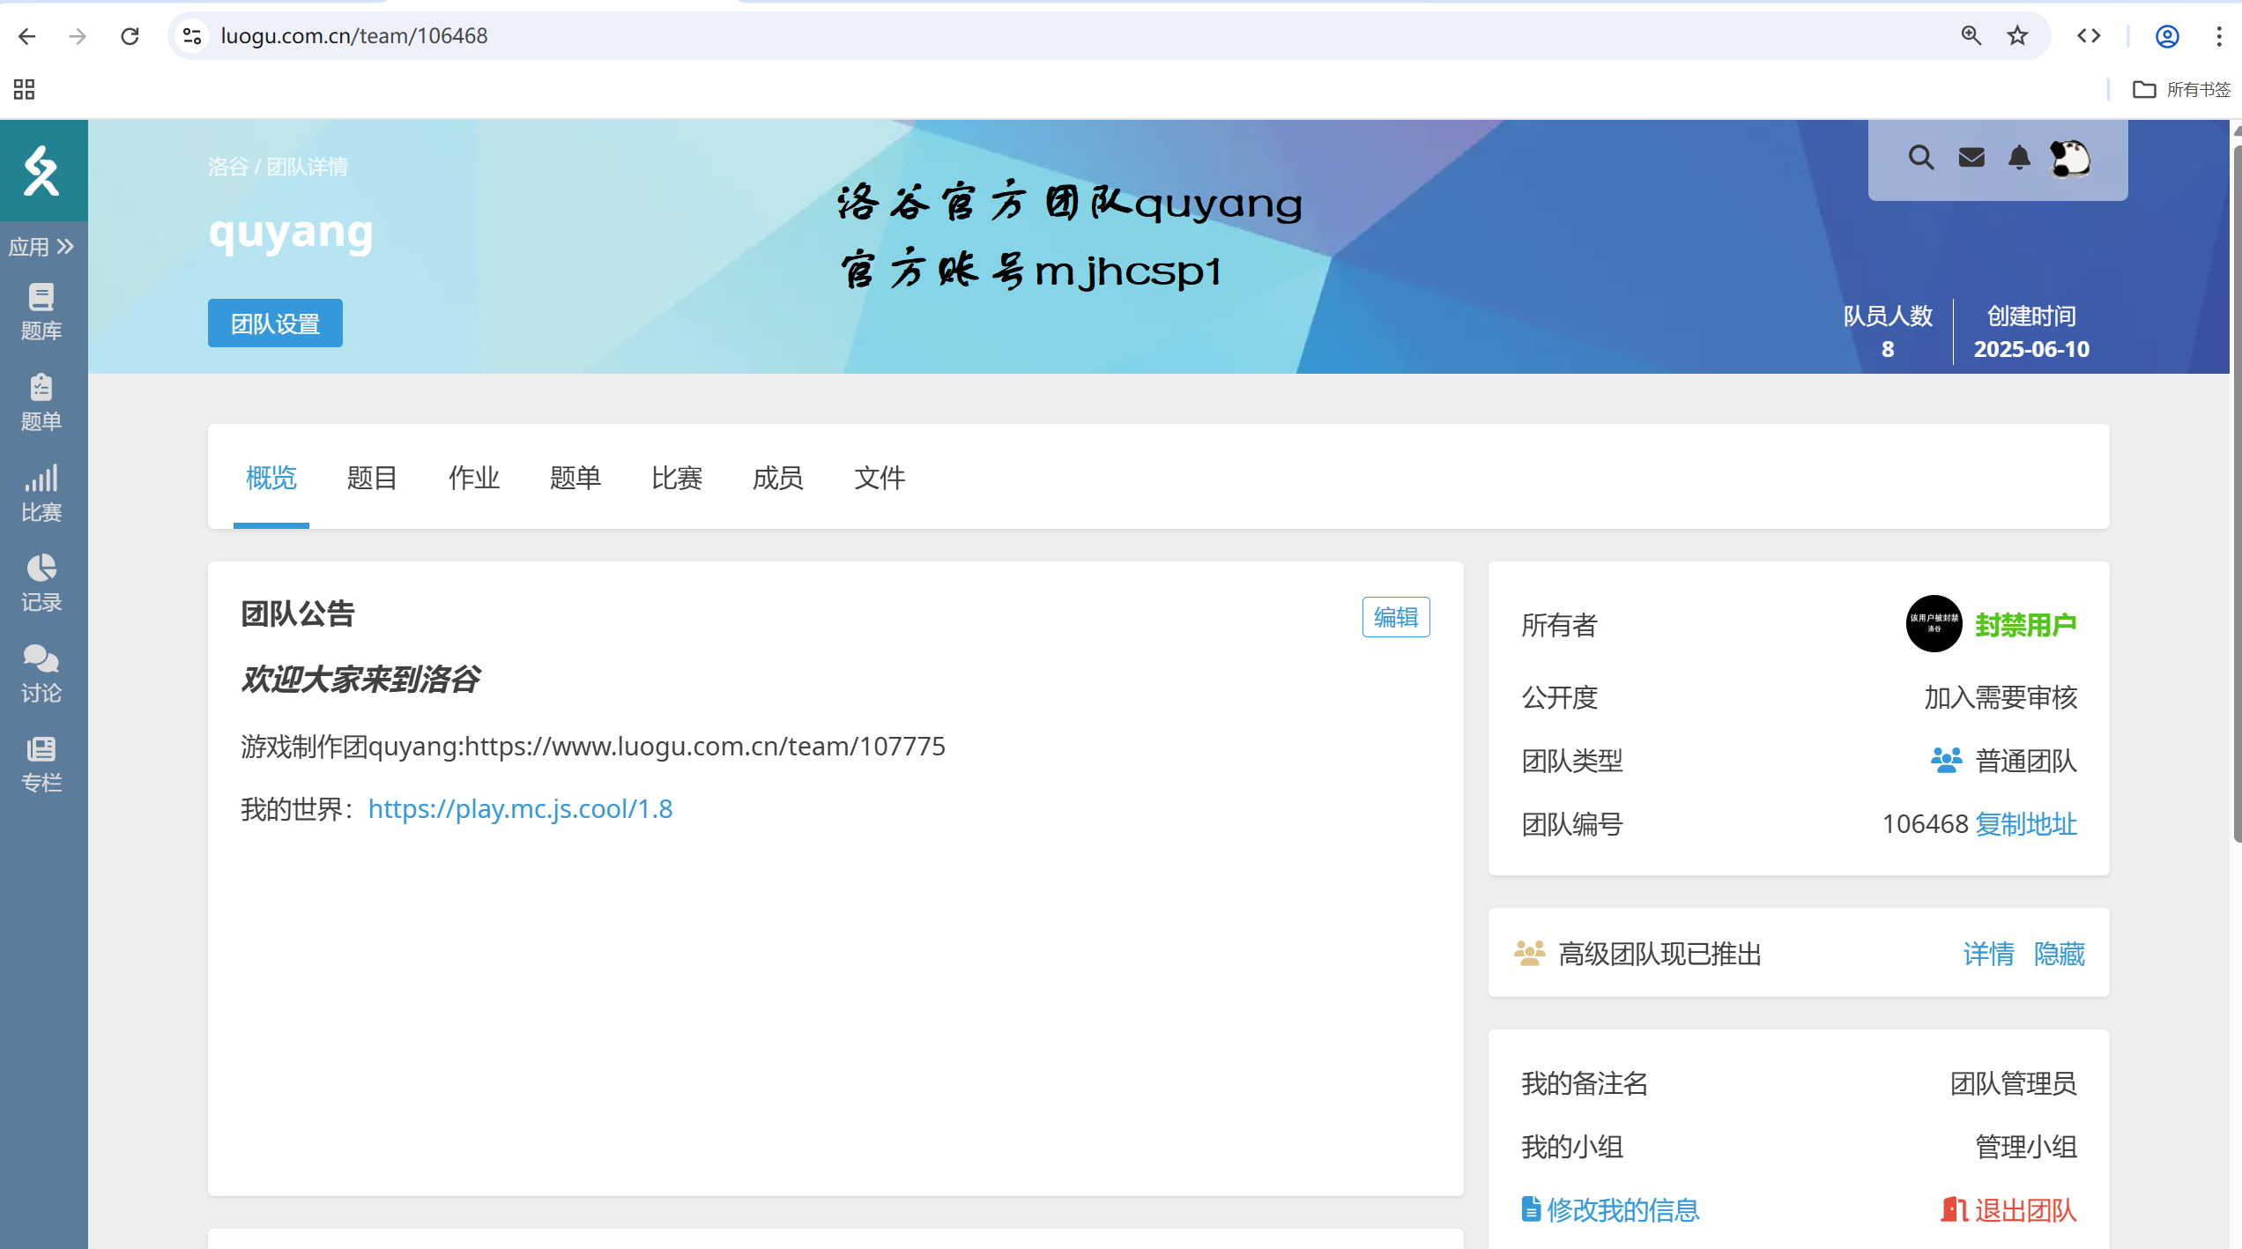
Task: Switch to the 作业 tab
Action: (473, 478)
